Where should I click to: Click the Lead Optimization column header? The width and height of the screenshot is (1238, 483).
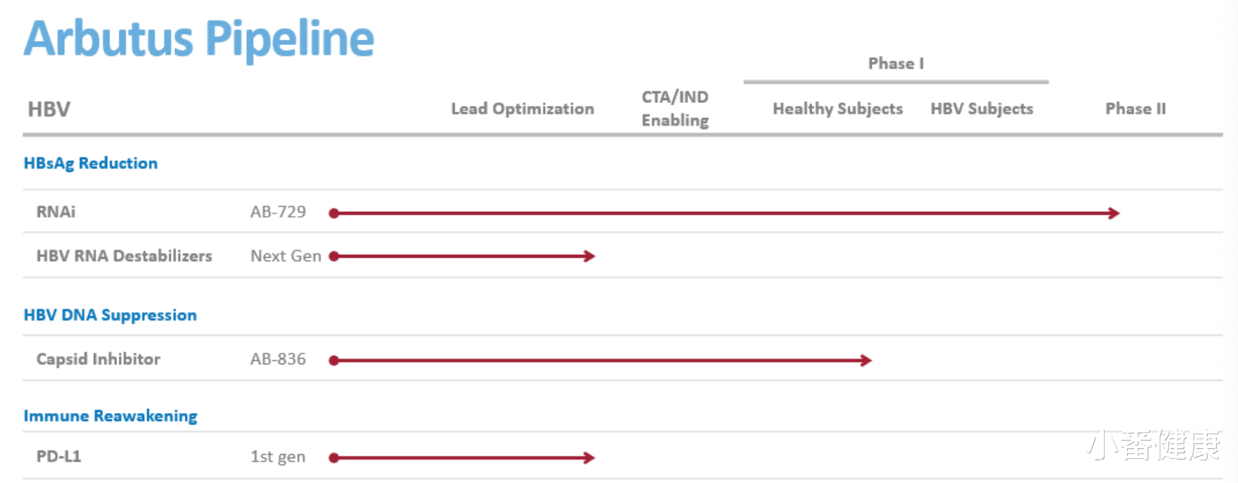[522, 109]
